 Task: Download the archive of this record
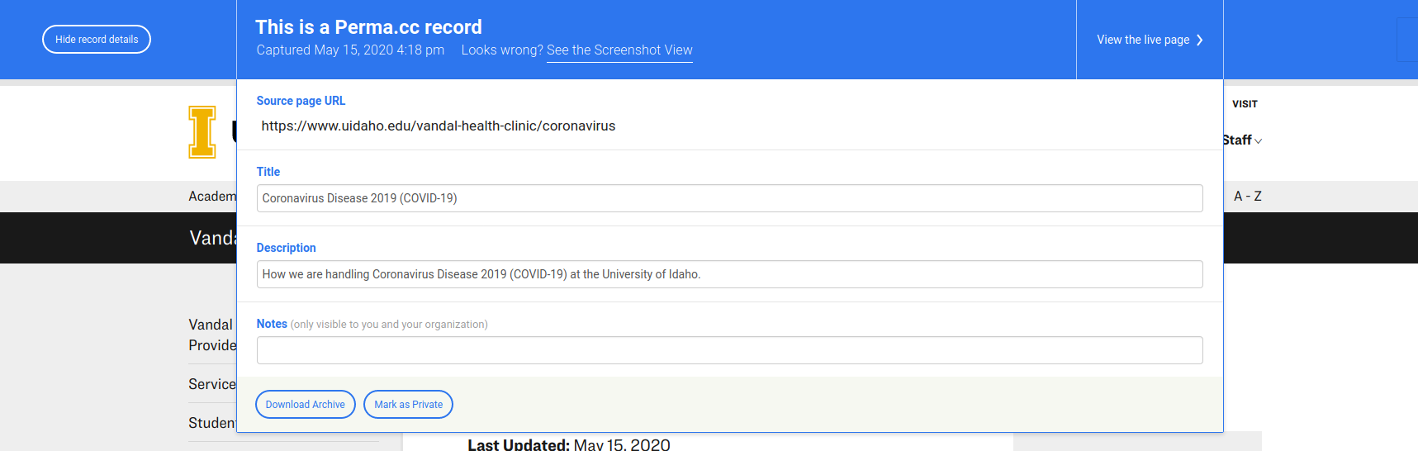click(x=306, y=405)
